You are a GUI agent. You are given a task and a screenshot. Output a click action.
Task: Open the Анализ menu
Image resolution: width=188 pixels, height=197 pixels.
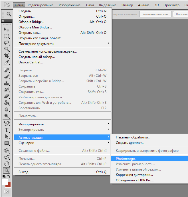(143, 5)
